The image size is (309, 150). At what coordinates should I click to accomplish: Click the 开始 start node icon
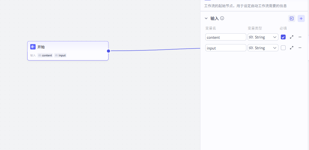[x=33, y=47]
